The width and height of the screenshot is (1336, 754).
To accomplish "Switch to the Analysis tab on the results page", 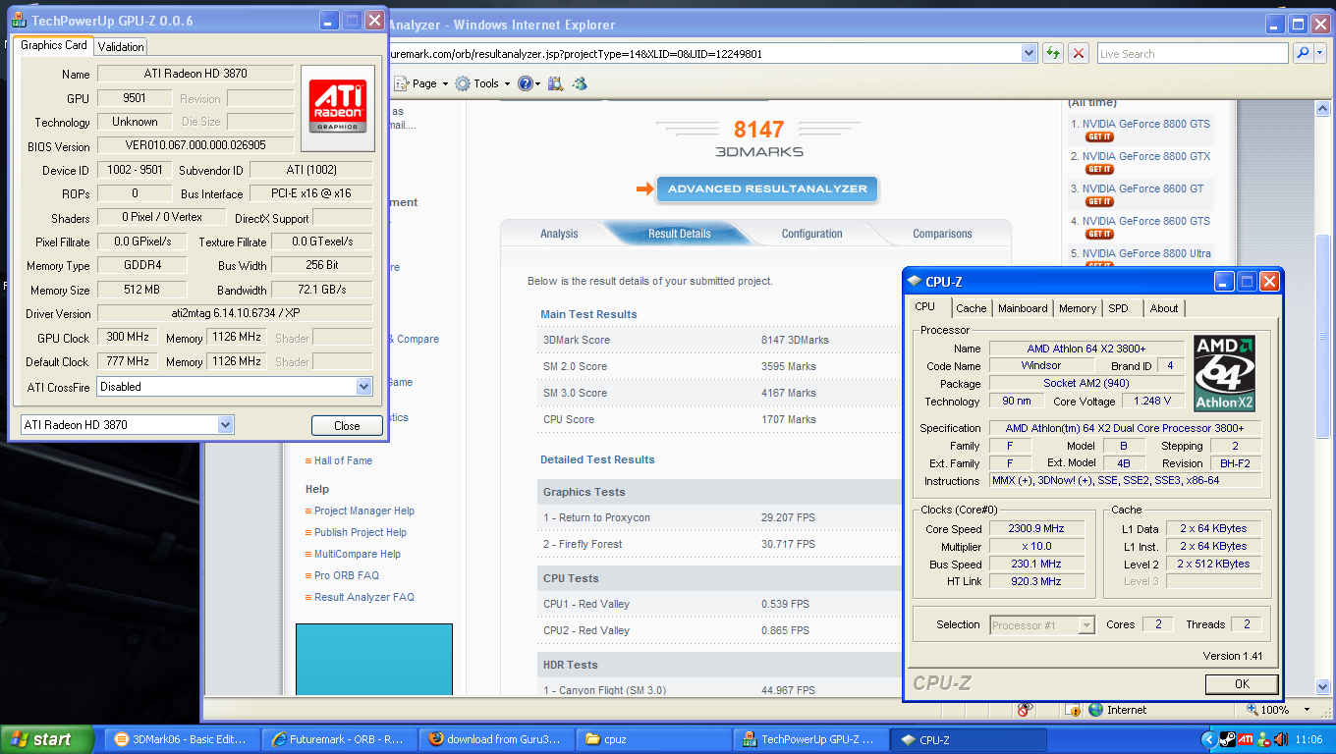I will 559,234.
